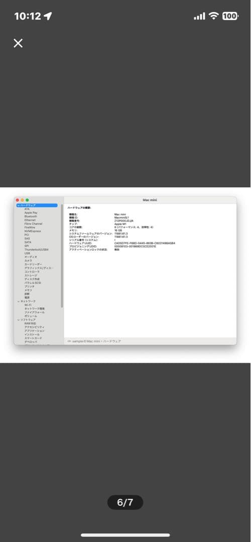Image resolution: width=251 pixels, height=542 pixels.
Task: Click the Mac mini window title
Action: (150, 200)
